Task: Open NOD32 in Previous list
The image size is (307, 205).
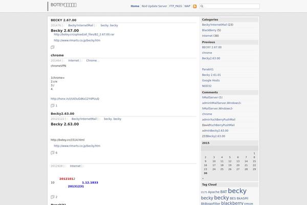Action: [x=207, y=86]
